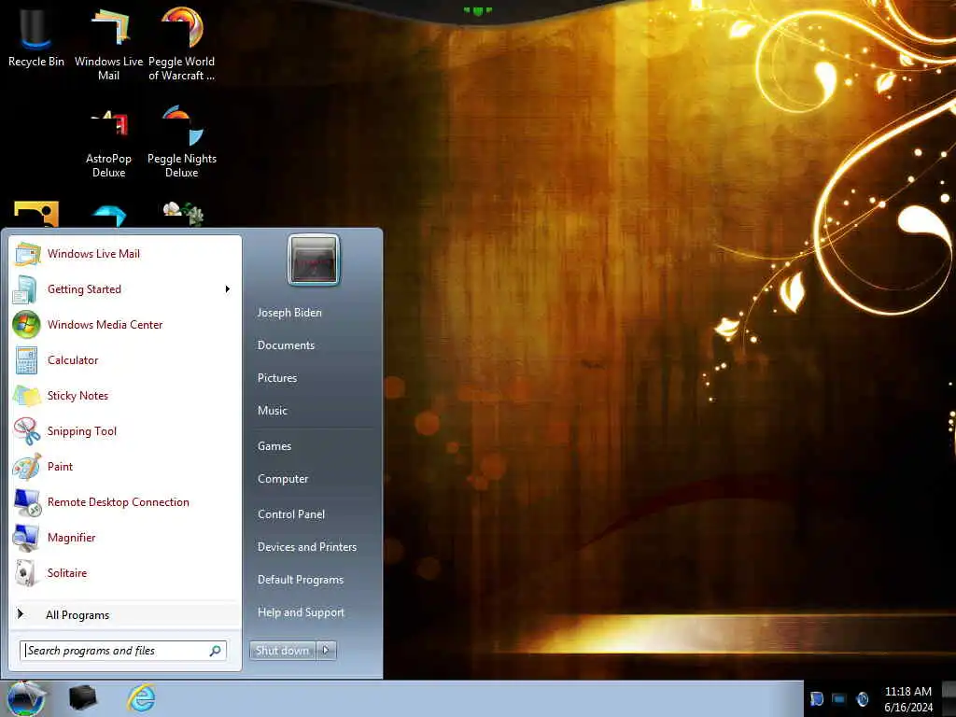956x717 pixels.
Task: Click the Windows Live Mail desktop icon
Action: tap(108, 44)
